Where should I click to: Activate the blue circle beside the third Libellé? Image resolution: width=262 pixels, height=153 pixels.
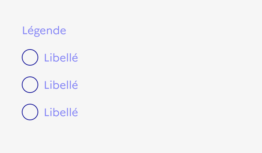coord(30,112)
